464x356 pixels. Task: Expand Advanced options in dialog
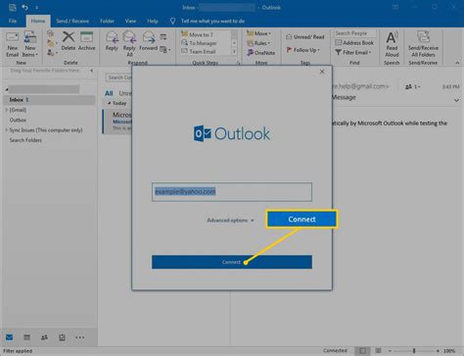click(x=230, y=221)
